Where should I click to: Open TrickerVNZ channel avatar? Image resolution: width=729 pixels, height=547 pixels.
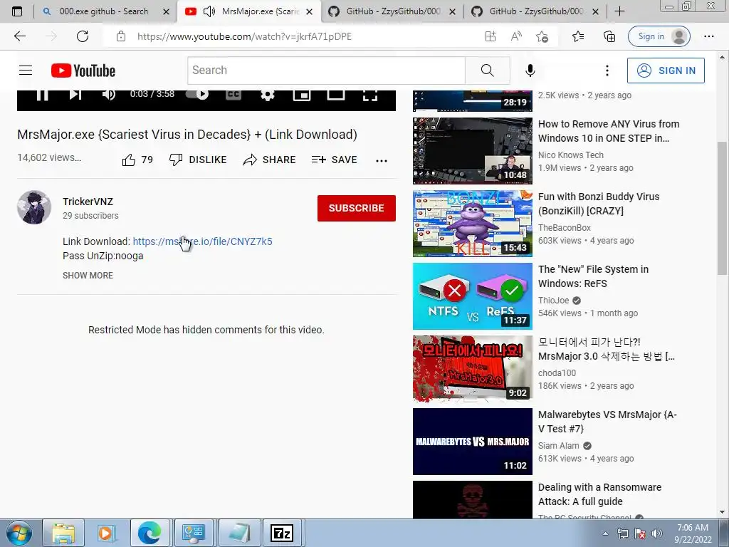[34, 207]
